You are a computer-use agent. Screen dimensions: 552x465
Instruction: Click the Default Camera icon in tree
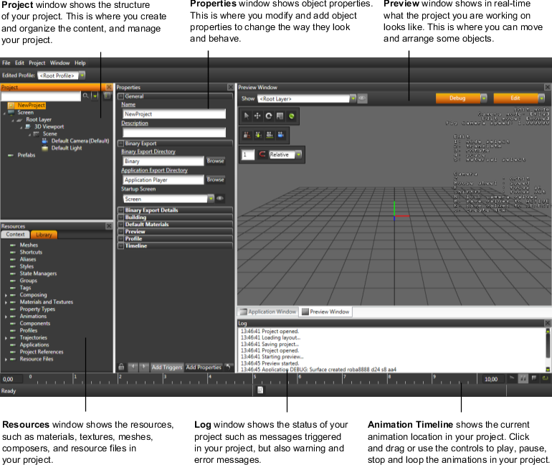tap(45, 141)
